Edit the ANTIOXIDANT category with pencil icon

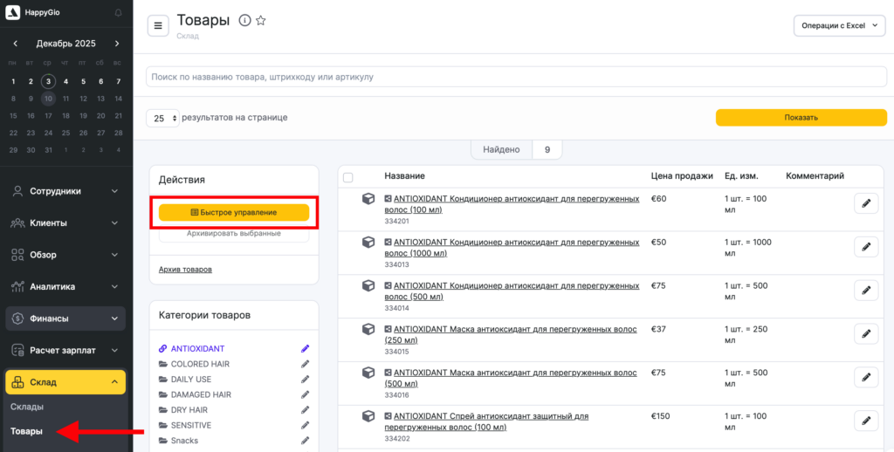click(x=305, y=349)
